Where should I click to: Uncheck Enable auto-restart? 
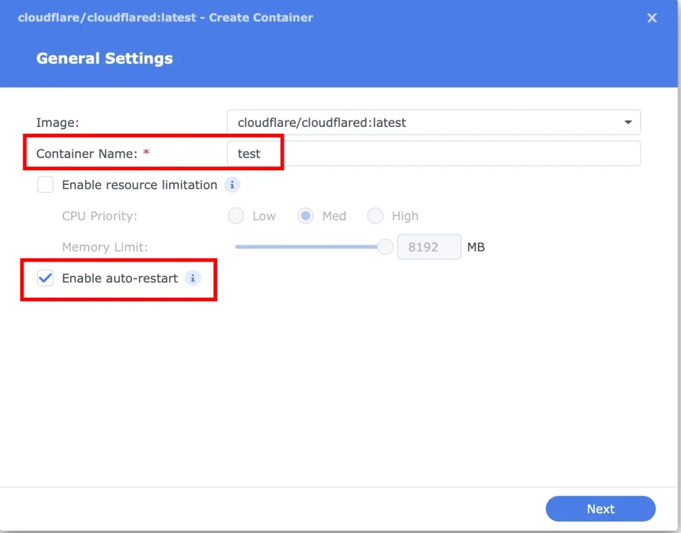(x=45, y=278)
